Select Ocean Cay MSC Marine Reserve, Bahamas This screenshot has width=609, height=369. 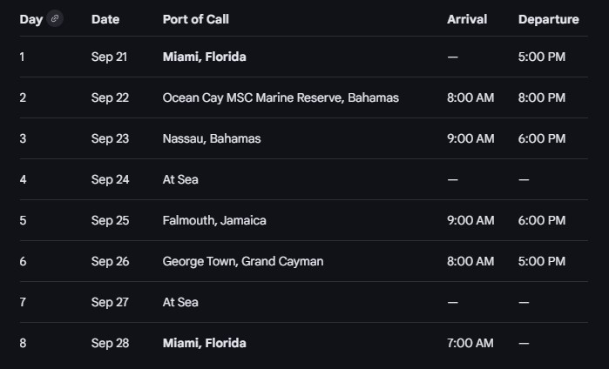coord(281,97)
